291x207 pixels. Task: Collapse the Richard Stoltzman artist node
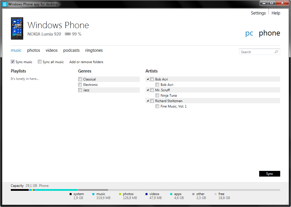tap(148, 101)
